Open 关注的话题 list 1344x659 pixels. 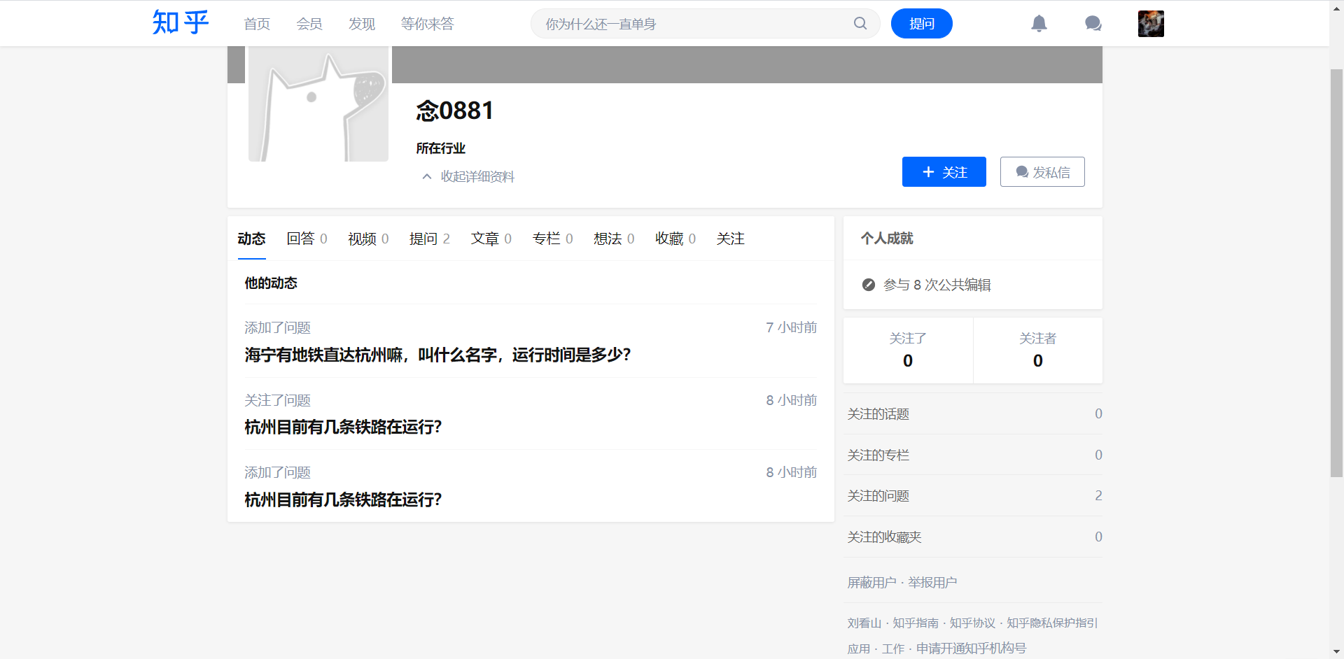coord(974,414)
